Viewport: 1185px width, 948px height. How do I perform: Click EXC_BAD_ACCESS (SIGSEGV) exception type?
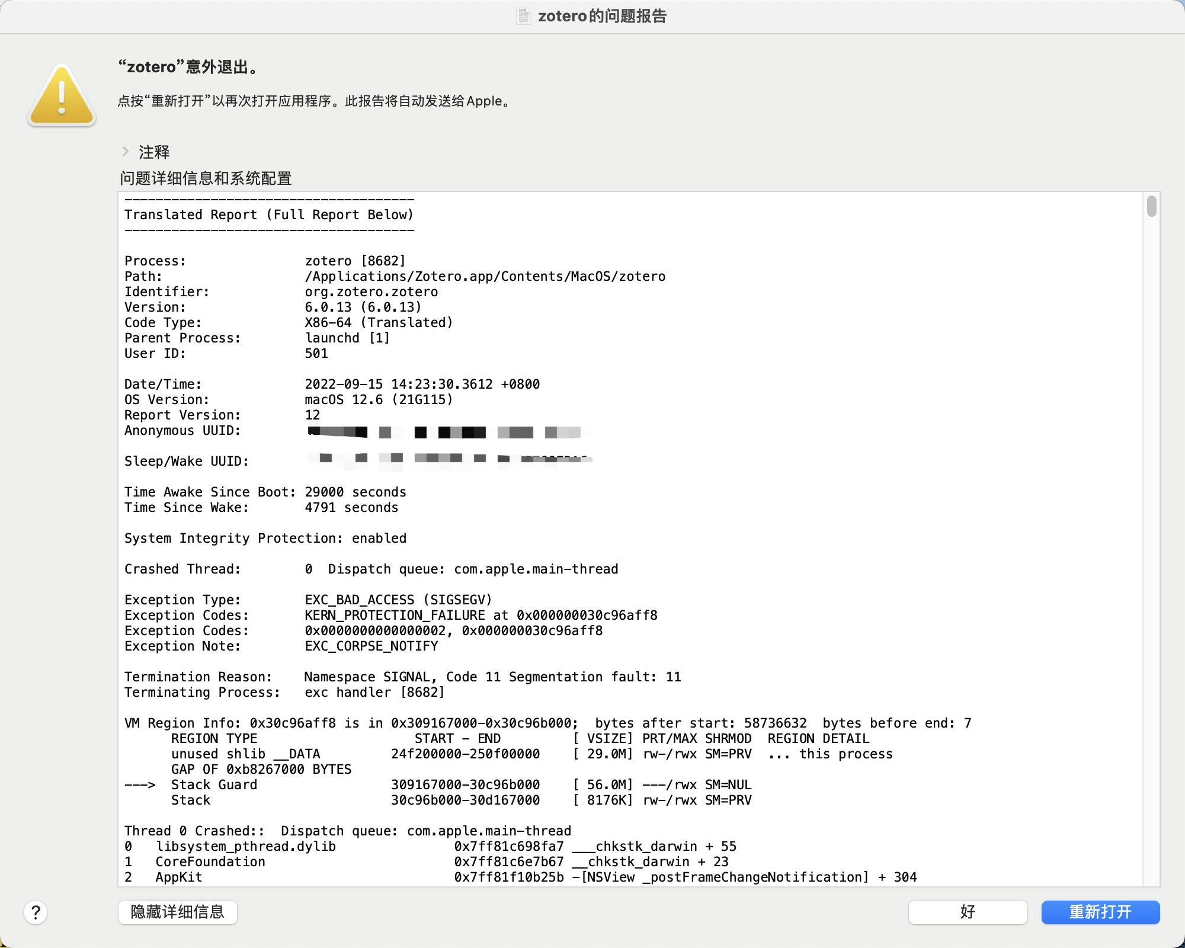click(x=398, y=600)
